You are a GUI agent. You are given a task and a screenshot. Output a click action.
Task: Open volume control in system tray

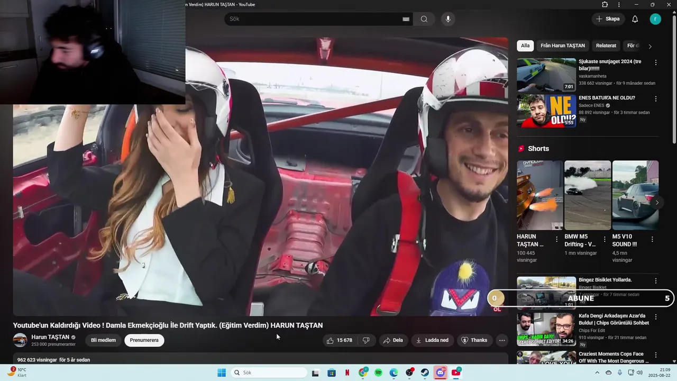tap(639, 373)
